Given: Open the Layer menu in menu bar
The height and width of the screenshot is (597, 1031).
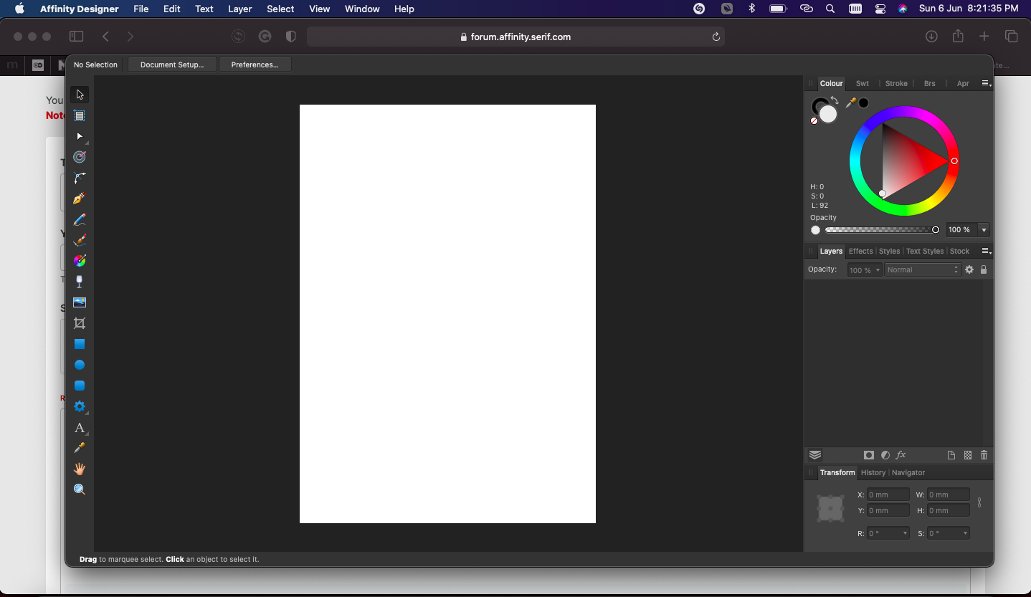Looking at the screenshot, I should [x=239, y=9].
